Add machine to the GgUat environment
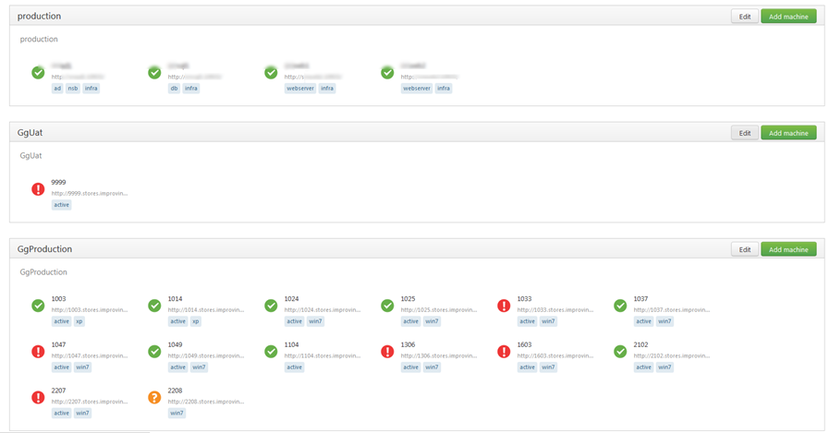The width and height of the screenshot is (829, 433). click(788, 133)
